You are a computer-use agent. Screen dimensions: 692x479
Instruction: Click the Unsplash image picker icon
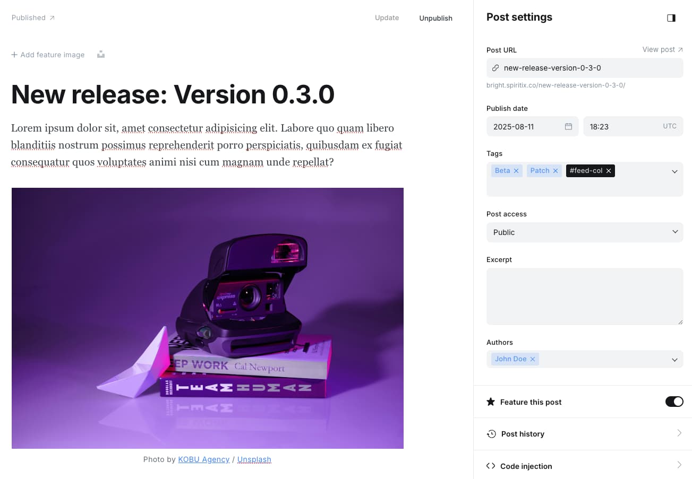point(101,54)
